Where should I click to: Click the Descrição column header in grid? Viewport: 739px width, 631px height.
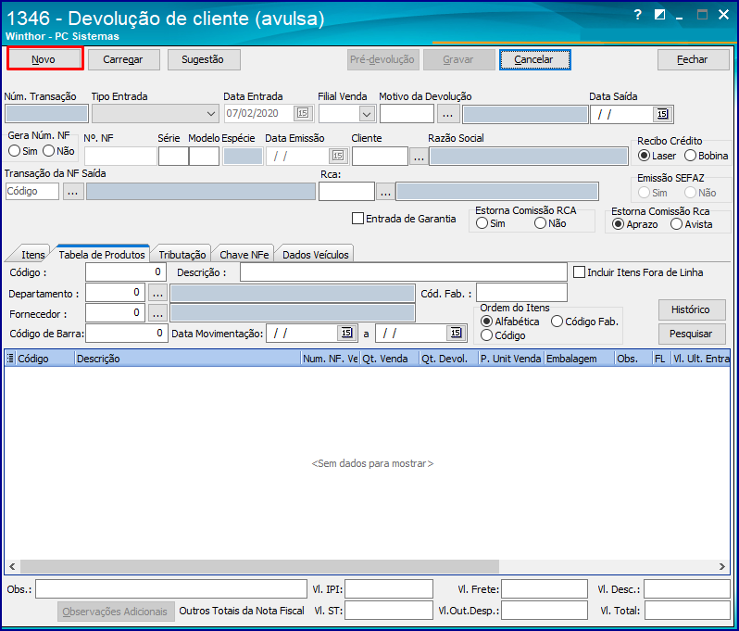188,359
